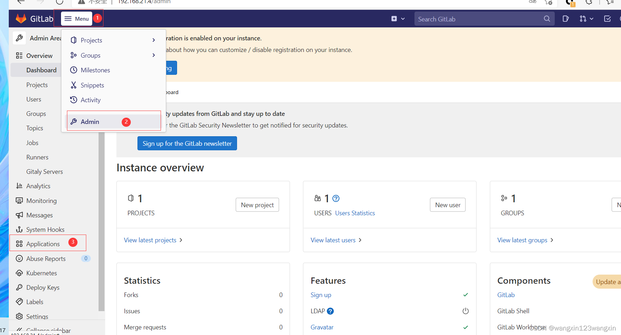This screenshot has height=335, width=621.
Task: Click the Messages megaphone icon
Action: click(19, 215)
